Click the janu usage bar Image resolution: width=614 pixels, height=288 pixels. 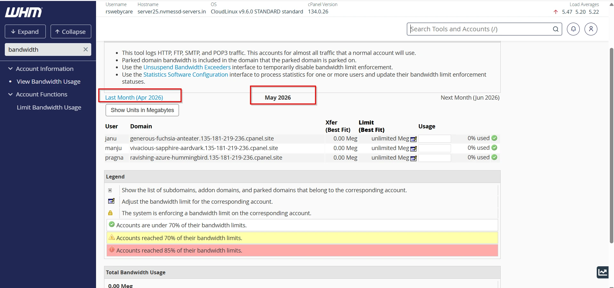pos(434,138)
